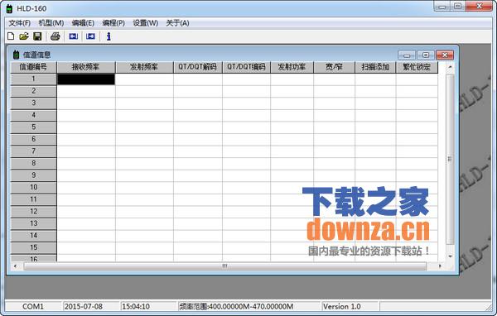
Task: Click the 发射功率 column header
Action: [292, 67]
